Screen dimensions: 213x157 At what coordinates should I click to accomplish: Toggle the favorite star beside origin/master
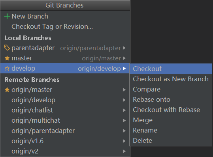tap(7, 90)
